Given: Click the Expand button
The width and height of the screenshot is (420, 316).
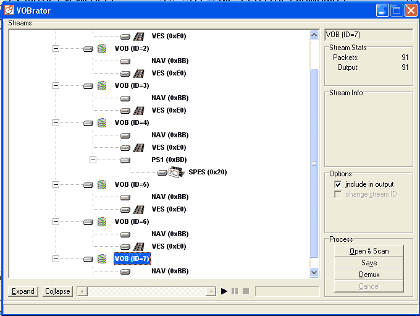Looking at the screenshot, I should 23,291.
